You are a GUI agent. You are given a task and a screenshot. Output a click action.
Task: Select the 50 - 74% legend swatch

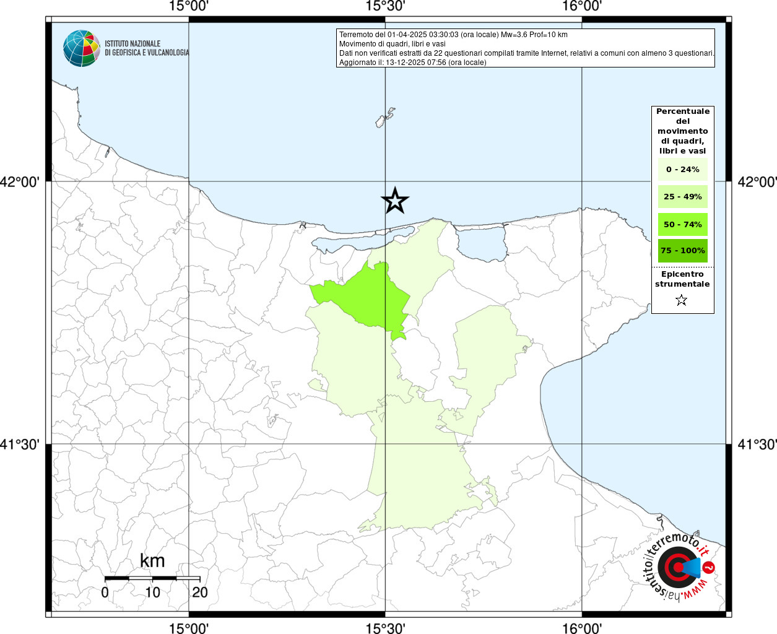click(x=683, y=224)
